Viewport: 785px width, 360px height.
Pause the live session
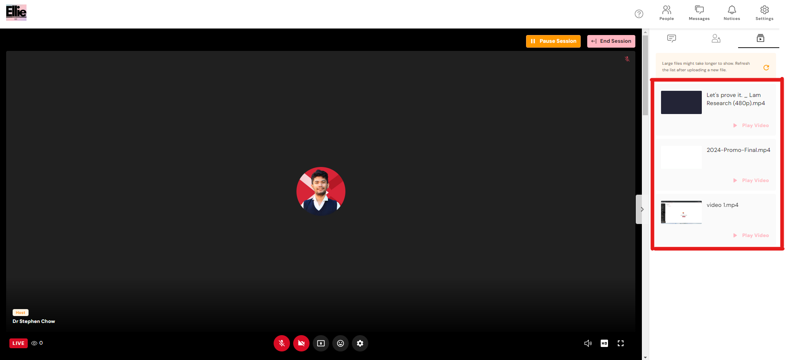click(x=553, y=41)
